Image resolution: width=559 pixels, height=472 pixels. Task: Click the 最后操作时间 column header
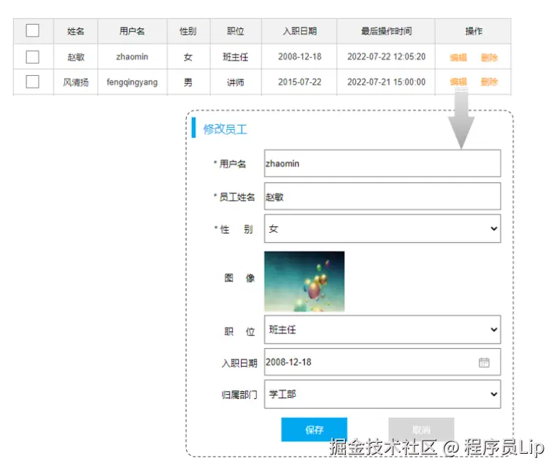(x=386, y=31)
